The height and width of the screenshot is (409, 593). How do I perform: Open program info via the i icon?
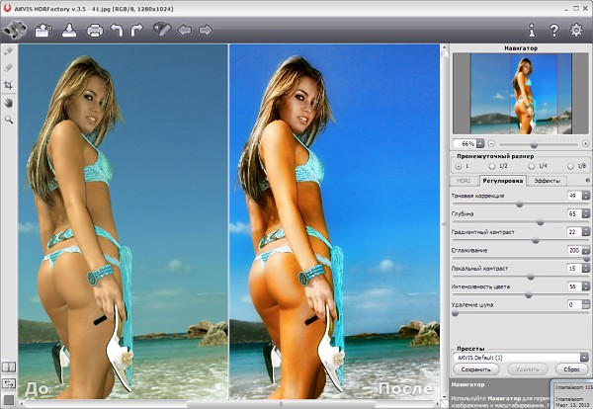pyautogui.click(x=531, y=30)
